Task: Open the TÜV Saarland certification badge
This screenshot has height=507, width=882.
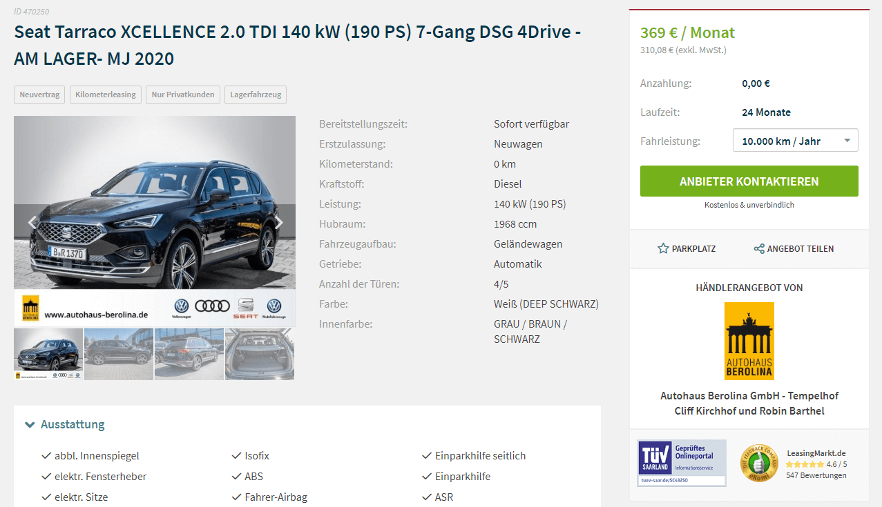Action: coord(682,463)
